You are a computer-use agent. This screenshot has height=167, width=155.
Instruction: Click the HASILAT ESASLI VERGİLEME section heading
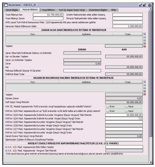point(73,143)
